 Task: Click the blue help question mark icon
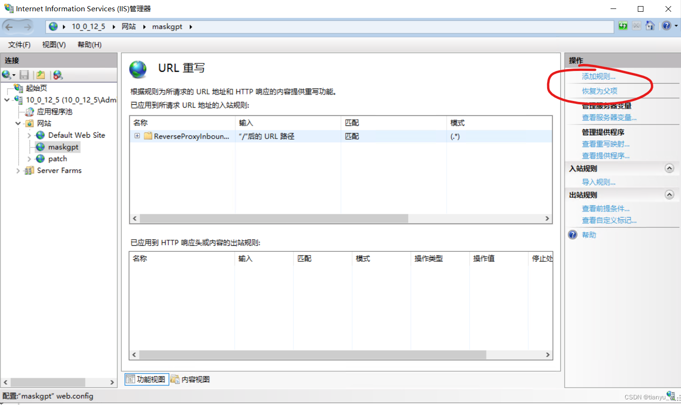666,26
